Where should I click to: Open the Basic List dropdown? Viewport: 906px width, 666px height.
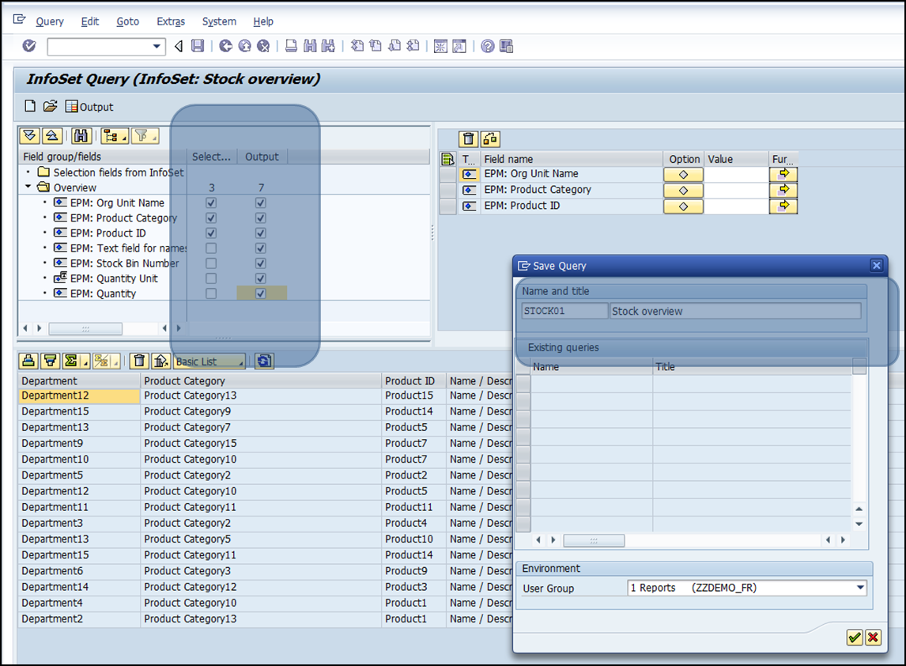210,361
